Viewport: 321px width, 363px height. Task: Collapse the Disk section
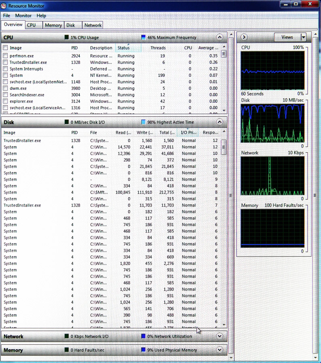220,122
